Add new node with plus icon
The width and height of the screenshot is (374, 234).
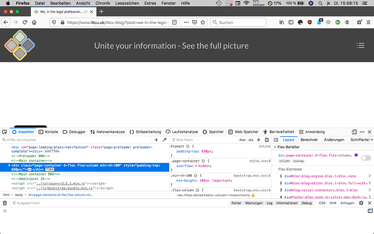[156, 140]
